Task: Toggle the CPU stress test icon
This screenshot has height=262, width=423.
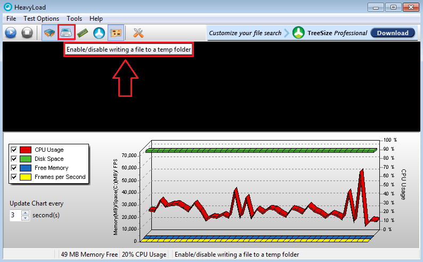Action: (x=50, y=32)
